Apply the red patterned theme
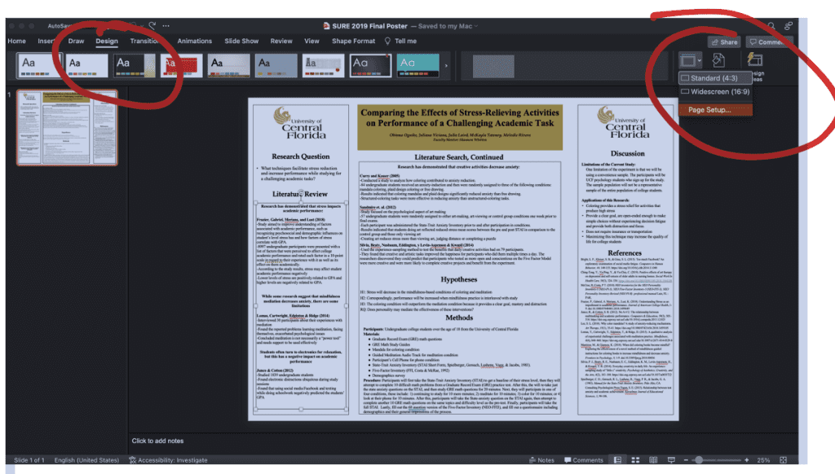The width and height of the screenshot is (835, 474). coord(182,65)
